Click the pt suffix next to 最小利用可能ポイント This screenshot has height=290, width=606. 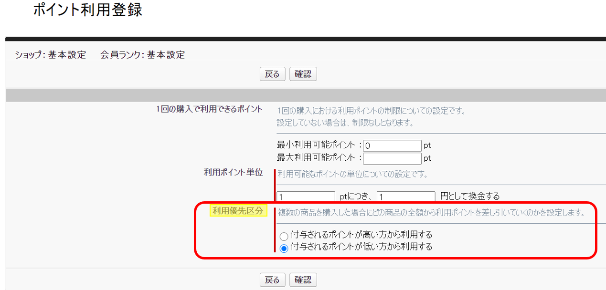click(427, 145)
